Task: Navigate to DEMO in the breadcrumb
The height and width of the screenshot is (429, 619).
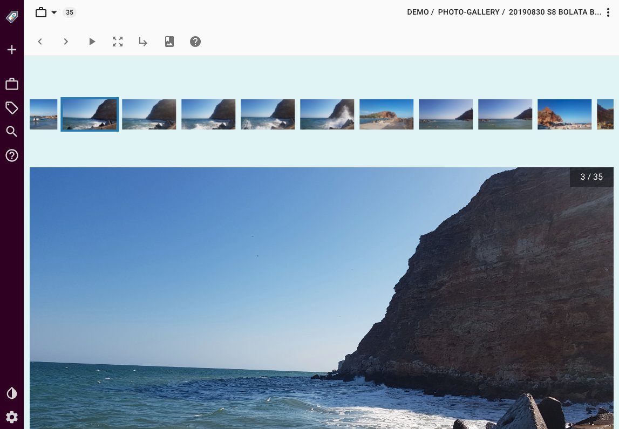Action: (x=418, y=12)
